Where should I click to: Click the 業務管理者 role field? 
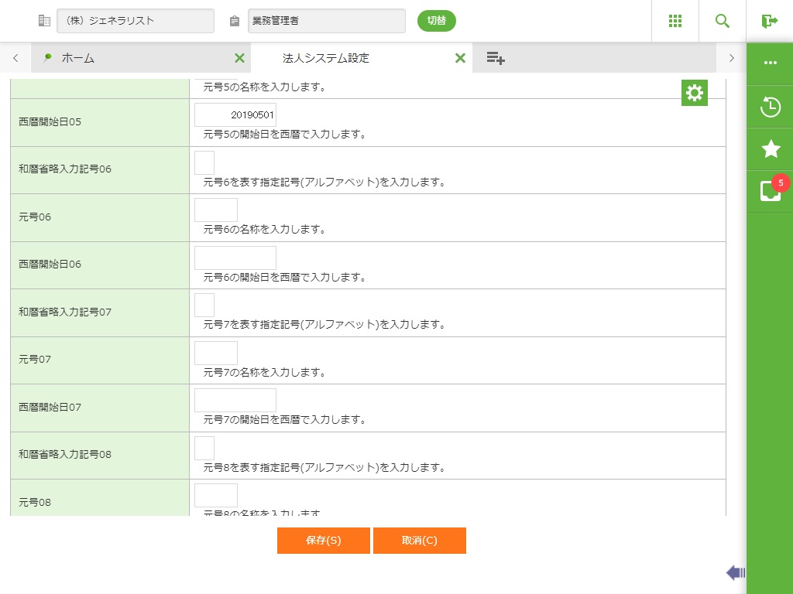pyautogui.click(x=327, y=21)
